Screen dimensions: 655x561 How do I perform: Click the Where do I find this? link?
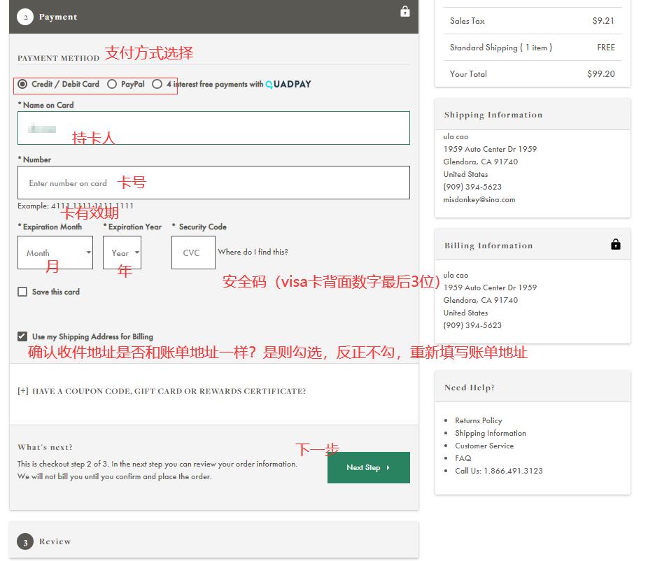pyautogui.click(x=253, y=252)
